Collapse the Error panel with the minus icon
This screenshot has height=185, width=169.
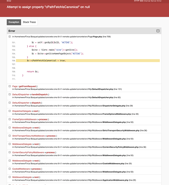158,31
